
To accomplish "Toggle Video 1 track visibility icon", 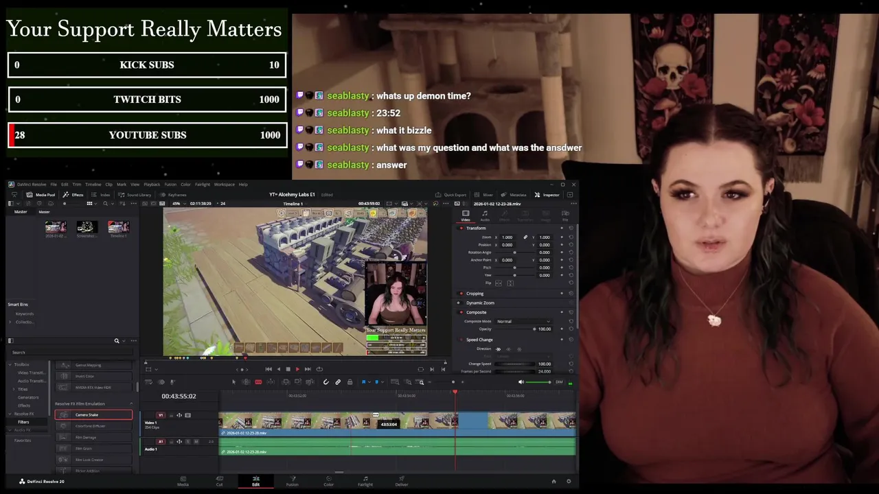I will pos(187,415).
